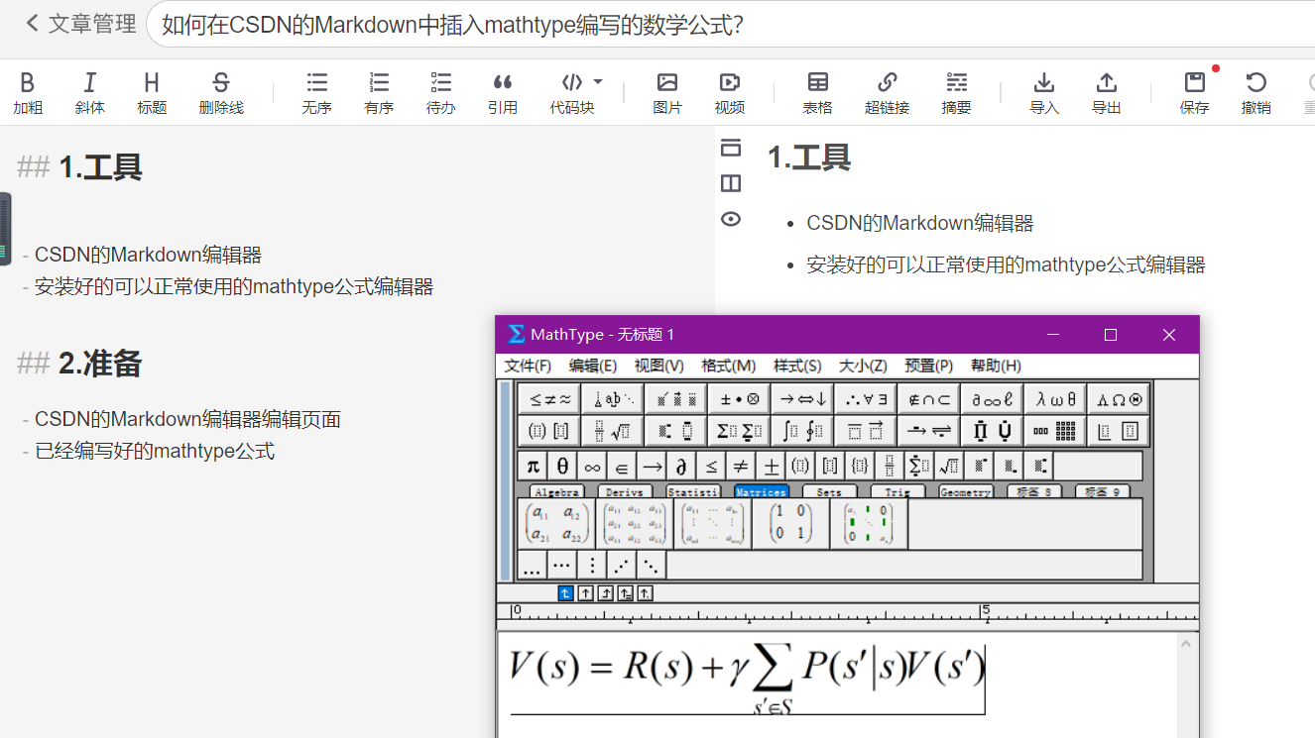Open MathType 帮助(H) menu
Screen dimensions: 1315x738
996,366
